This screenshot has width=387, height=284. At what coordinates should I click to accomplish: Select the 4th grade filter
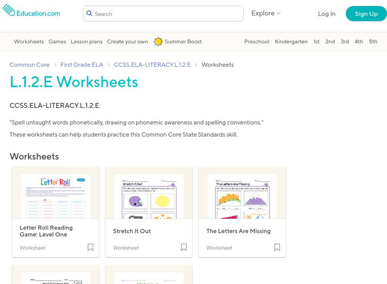pos(359,42)
